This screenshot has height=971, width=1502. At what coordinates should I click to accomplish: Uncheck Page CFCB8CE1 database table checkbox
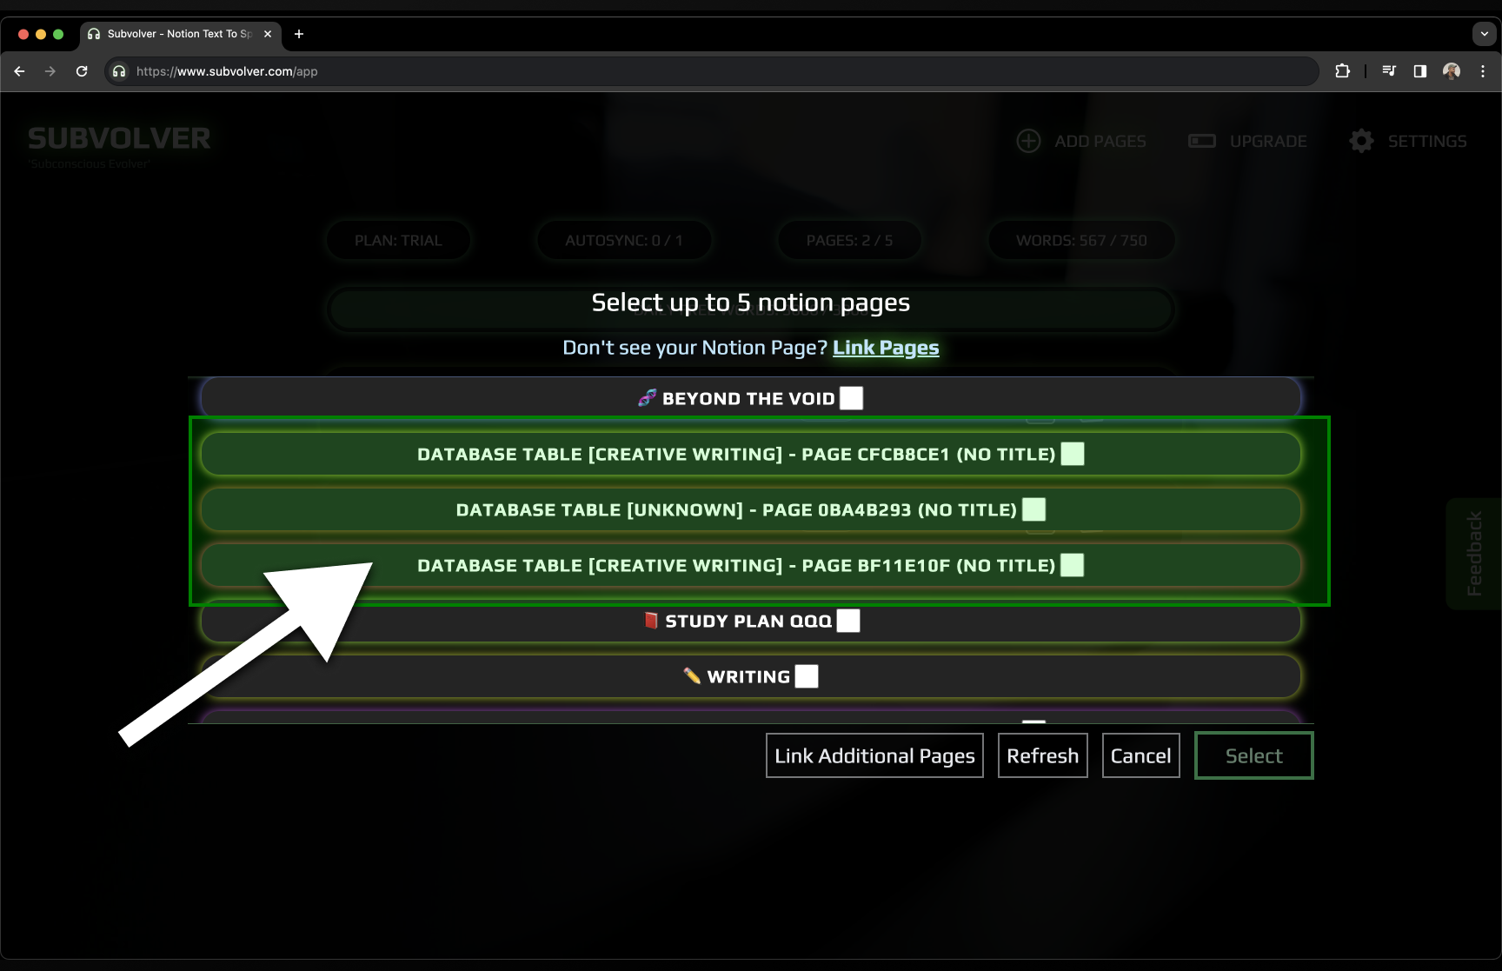click(1073, 454)
